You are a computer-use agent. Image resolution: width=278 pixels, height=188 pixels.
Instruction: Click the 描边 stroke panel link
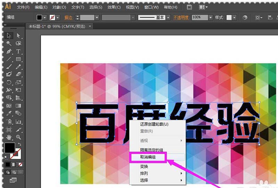click(68, 18)
